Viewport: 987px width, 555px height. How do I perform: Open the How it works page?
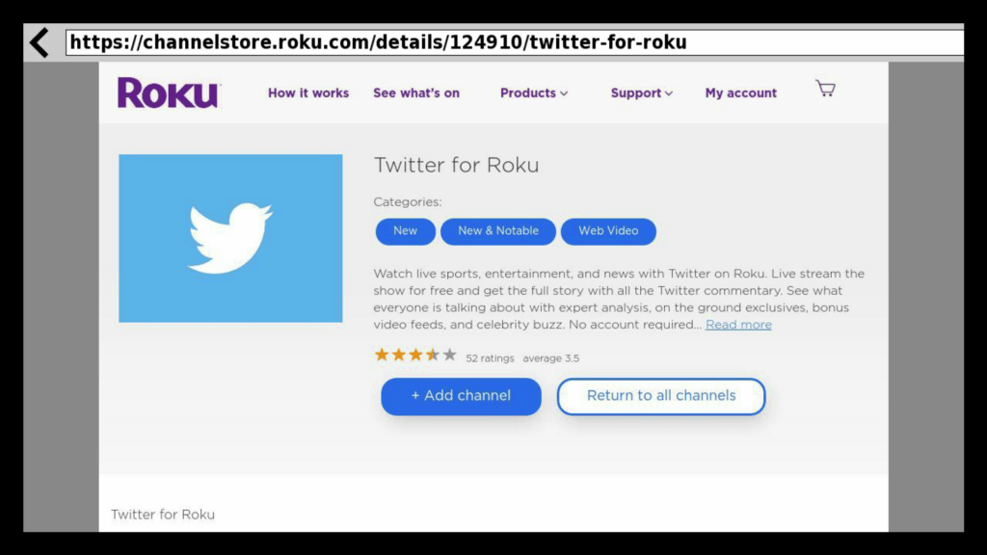(308, 93)
